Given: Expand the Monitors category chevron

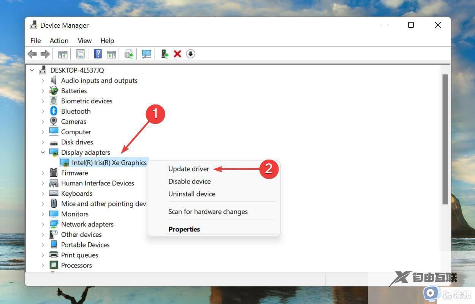Looking at the screenshot, I should [43, 214].
